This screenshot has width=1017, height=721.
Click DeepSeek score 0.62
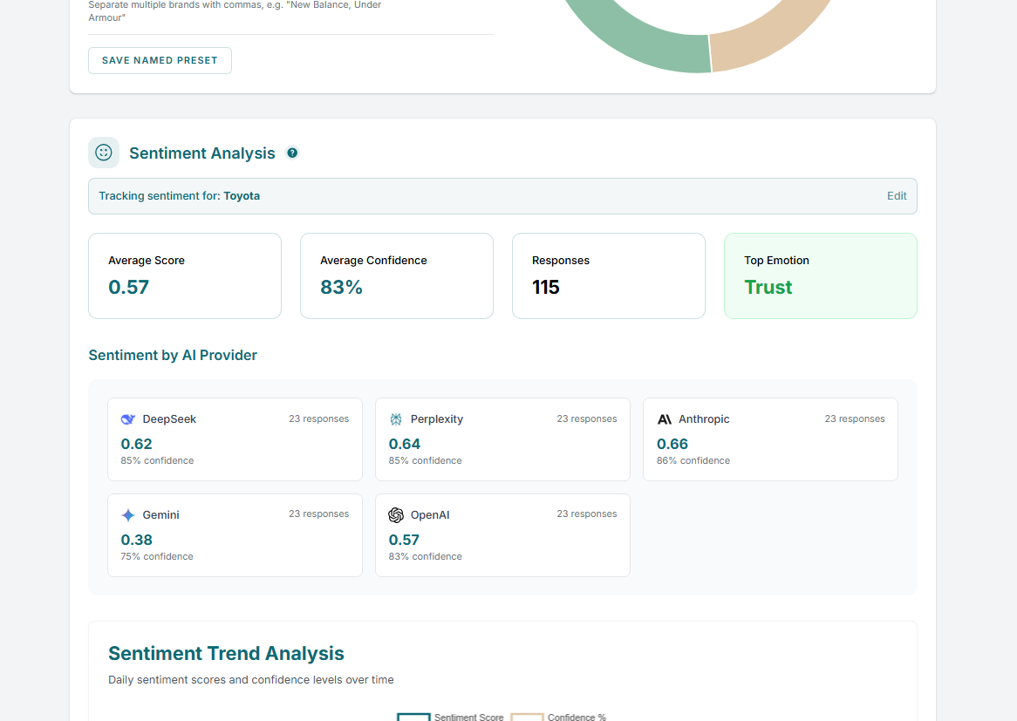coord(136,444)
